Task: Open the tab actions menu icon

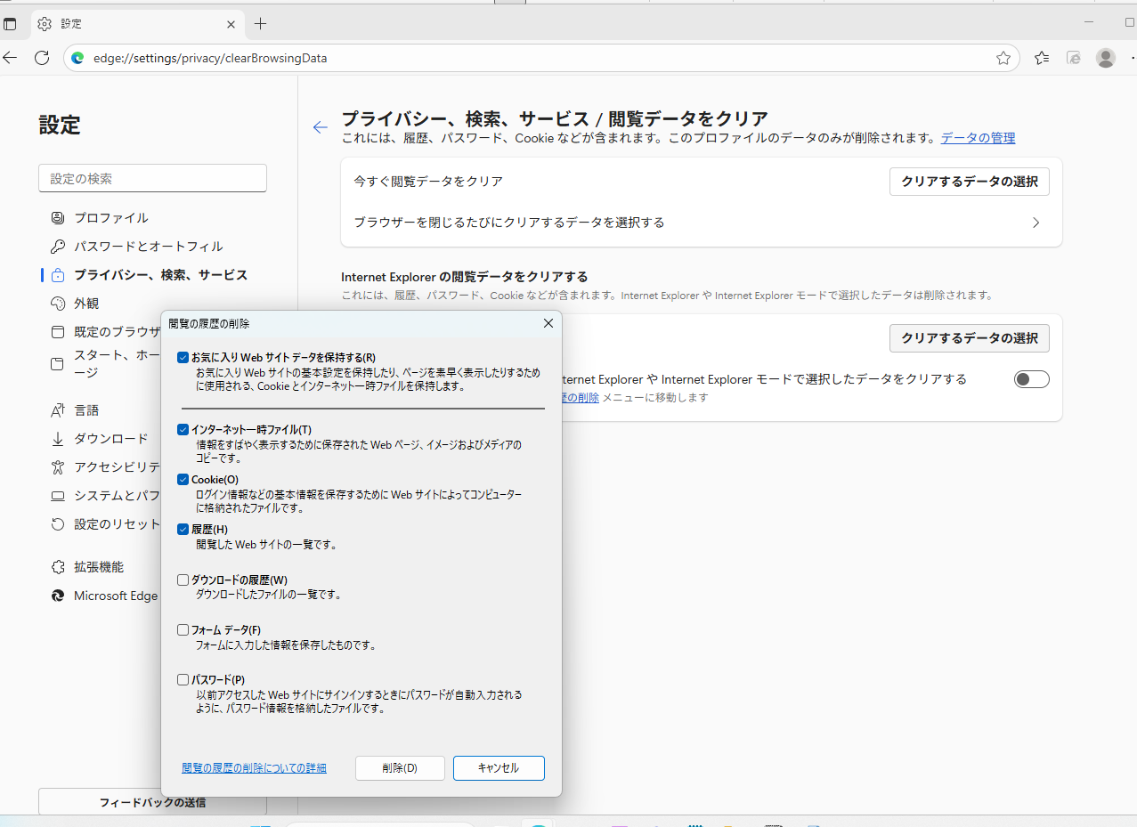Action: tap(11, 24)
